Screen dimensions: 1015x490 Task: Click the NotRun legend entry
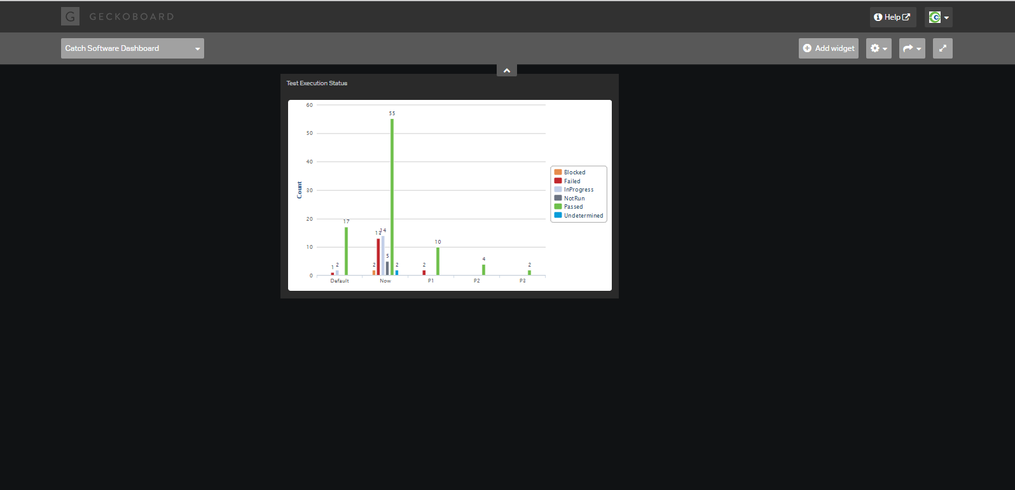coord(574,199)
